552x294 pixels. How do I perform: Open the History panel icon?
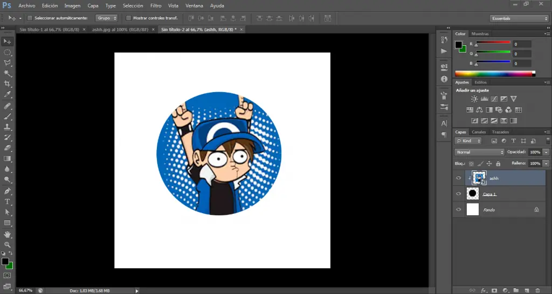444,40
